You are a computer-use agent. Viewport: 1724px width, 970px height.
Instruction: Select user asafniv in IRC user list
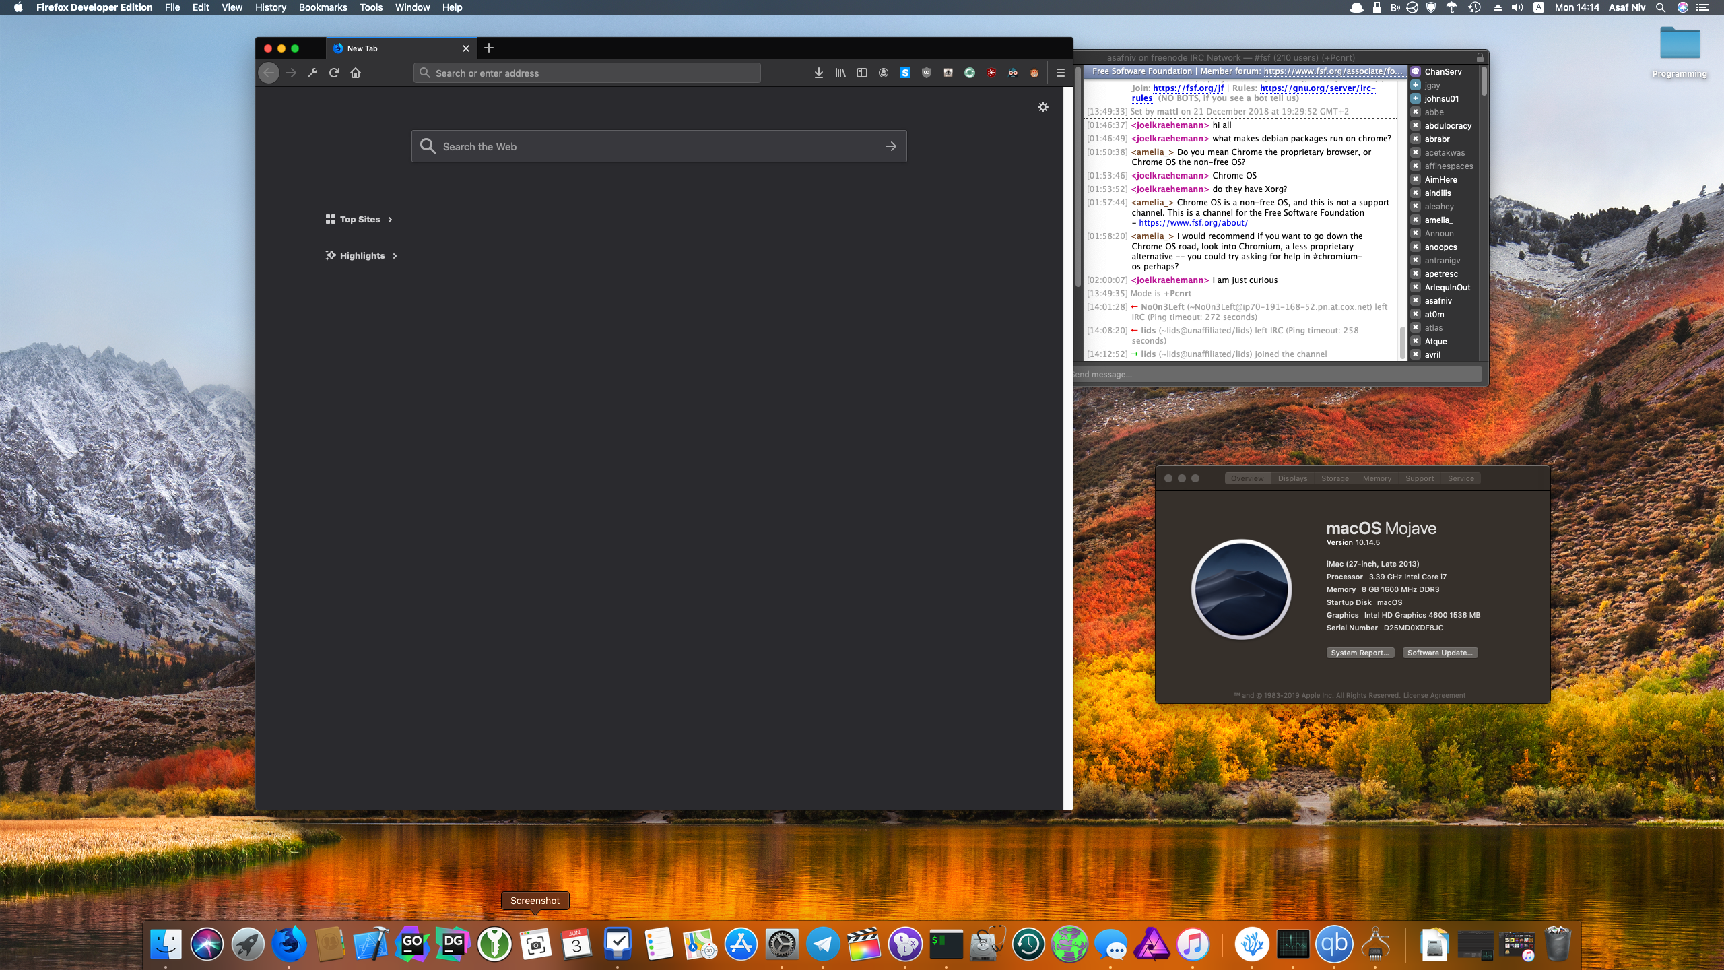click(x=1438, y=301)
